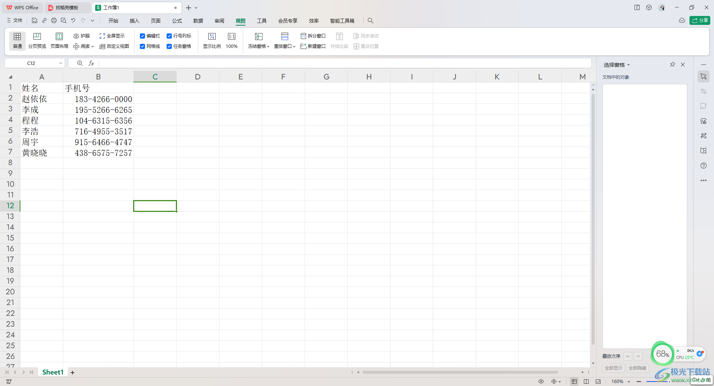Add a new sheet with plus button
Screen dimensions: 714x386
[x=73, y=372]
